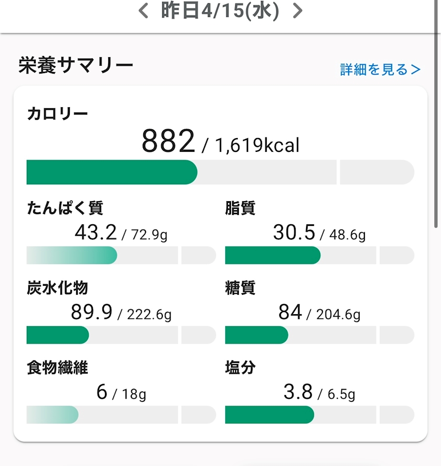Click the 炭水化物 progress bar
Viewport: 441px width, 466px height.
pyautogui.click(x=121, y=335)
